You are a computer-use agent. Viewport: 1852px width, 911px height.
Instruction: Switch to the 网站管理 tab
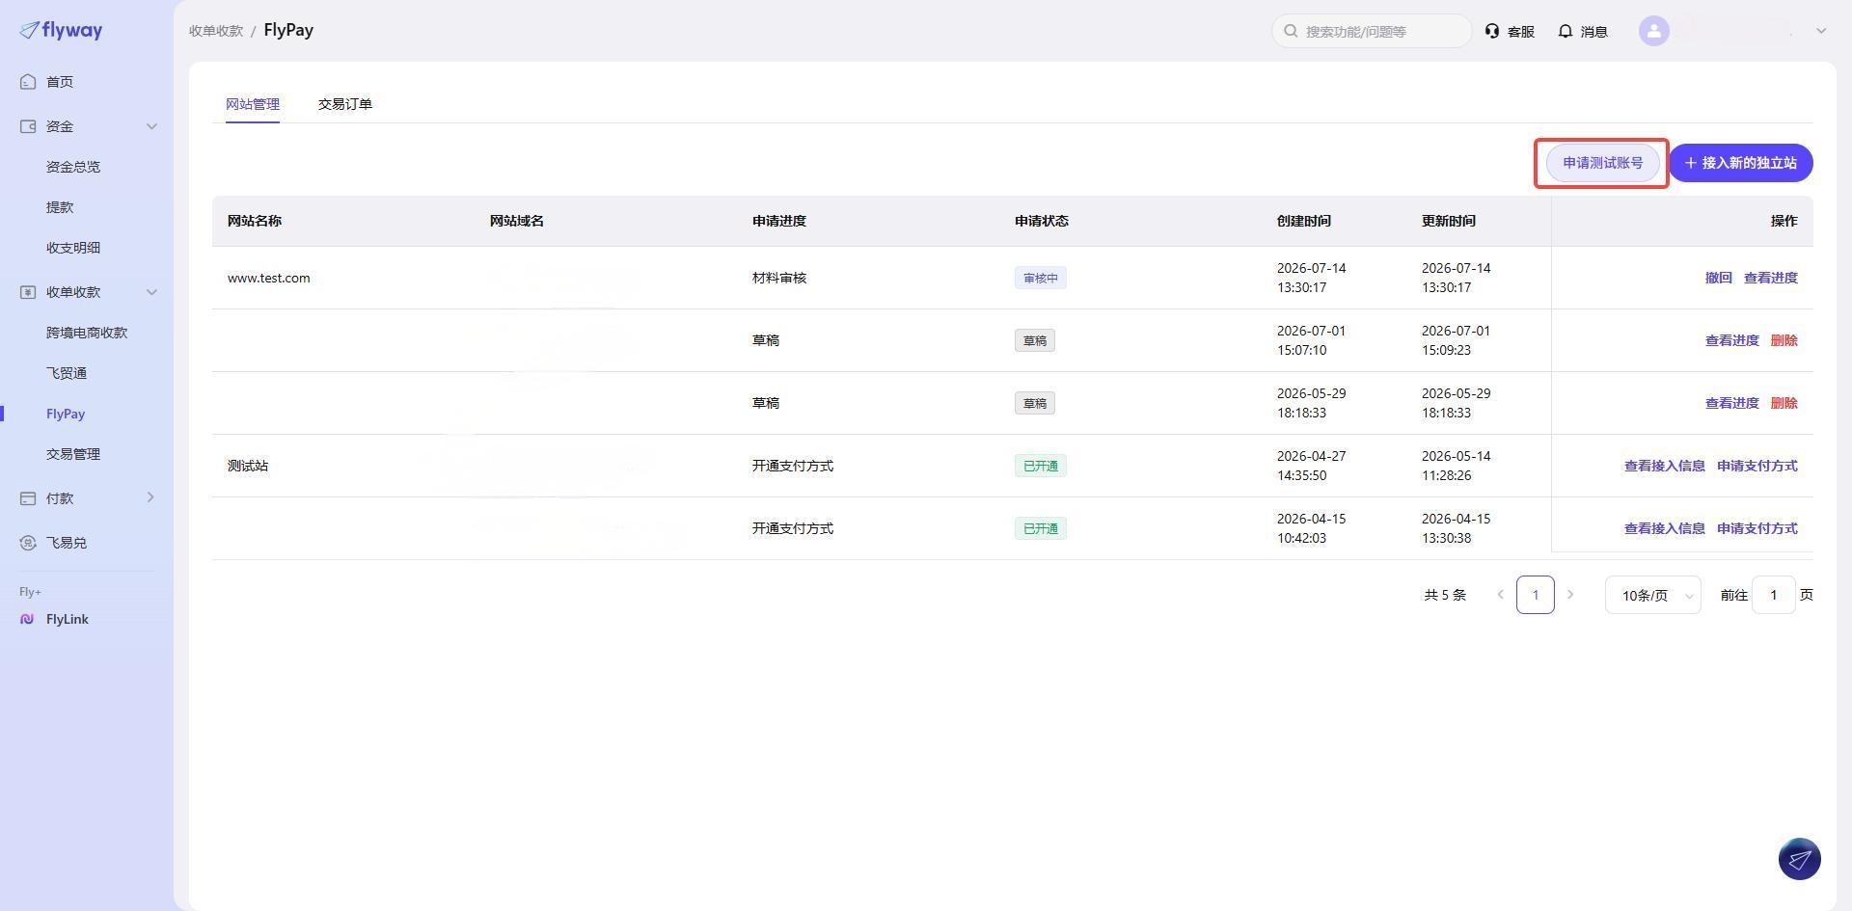point(253,104)
